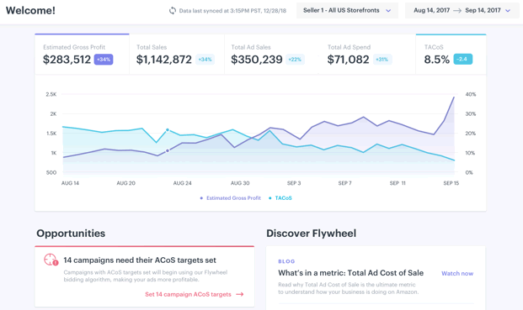Screen dimensions: 523x310
Task: Toggle the Estimated Gross Profit legend item
Action: point(230,198)
